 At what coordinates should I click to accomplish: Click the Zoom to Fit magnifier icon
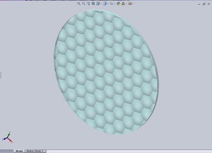tap(79, 3)
